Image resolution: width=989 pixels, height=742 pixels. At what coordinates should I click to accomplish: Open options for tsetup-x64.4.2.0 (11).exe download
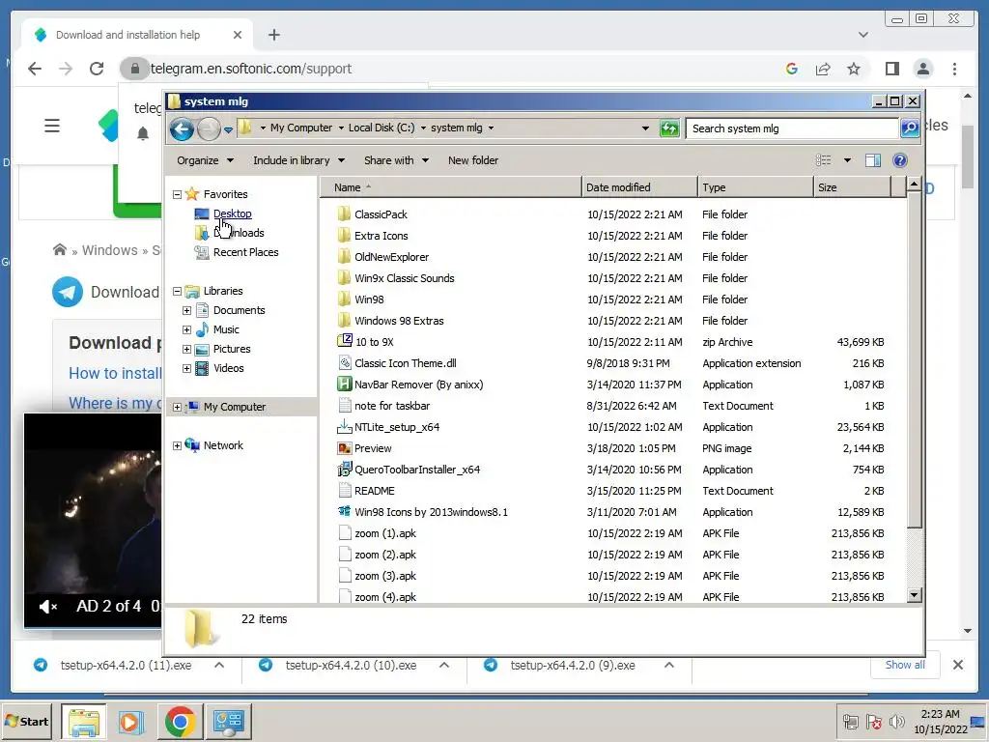coord(219,665)
